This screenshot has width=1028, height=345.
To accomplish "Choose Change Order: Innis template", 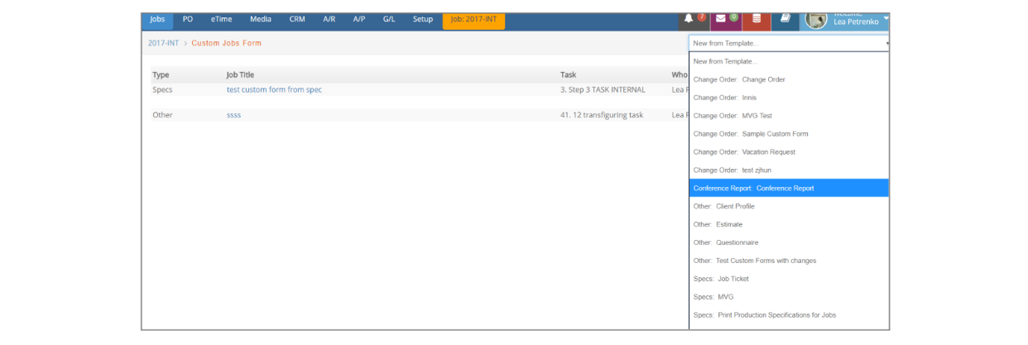I will tap(790, 98).
